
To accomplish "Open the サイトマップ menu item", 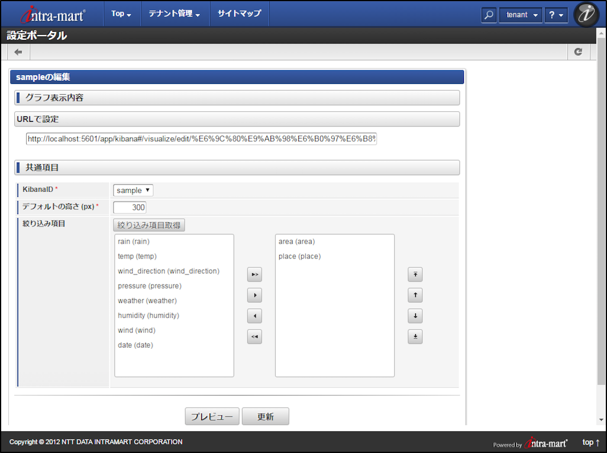I will [239, 14].
